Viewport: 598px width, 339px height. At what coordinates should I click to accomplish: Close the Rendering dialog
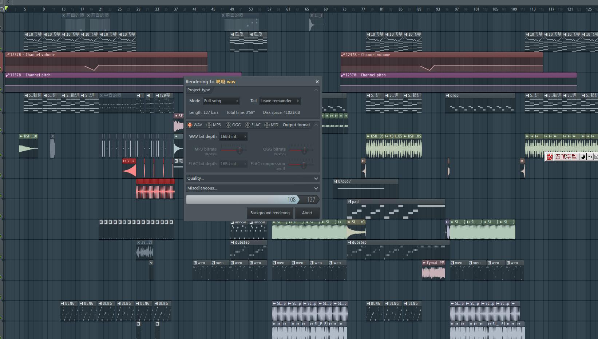click(317, 81)
